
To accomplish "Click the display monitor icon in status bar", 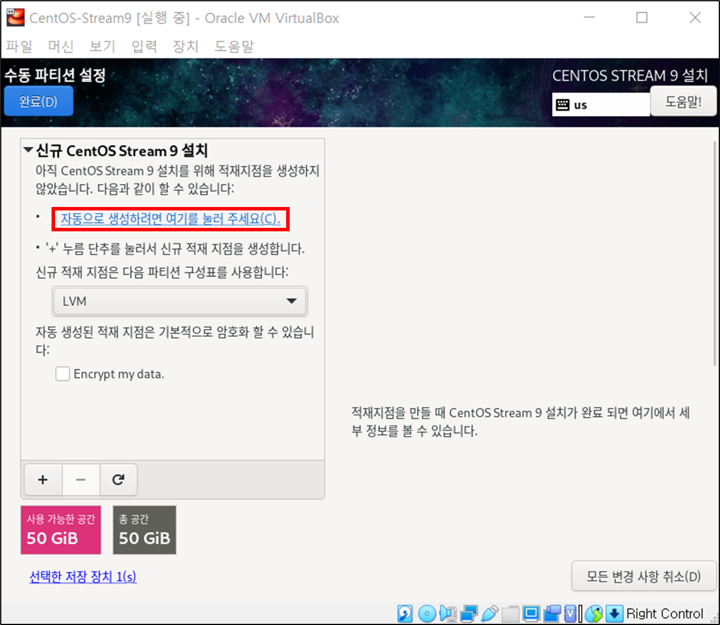I will tap(531, 613).
